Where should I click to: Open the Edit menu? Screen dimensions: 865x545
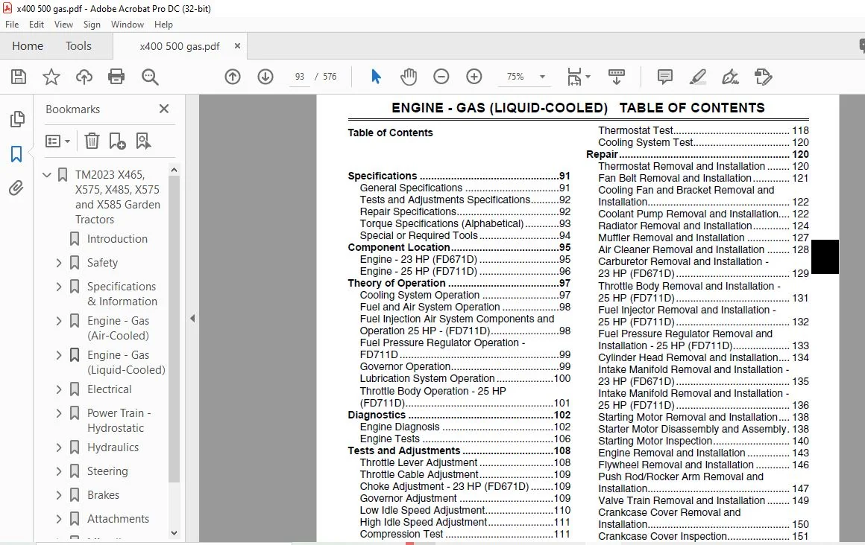37,25
